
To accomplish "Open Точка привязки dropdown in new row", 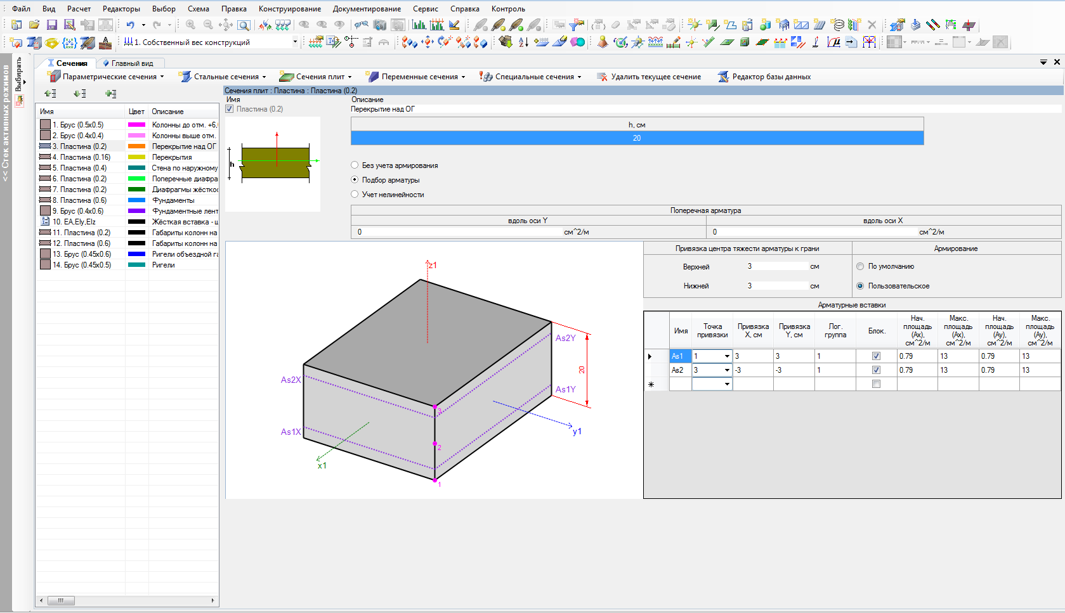I will point(727,384).
